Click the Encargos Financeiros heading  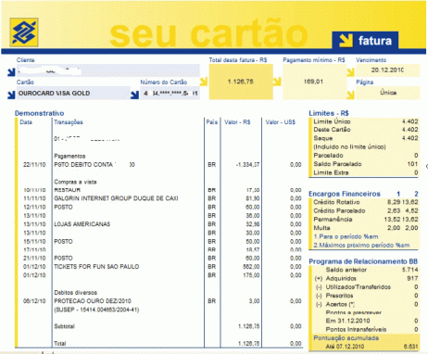point(345,194)
